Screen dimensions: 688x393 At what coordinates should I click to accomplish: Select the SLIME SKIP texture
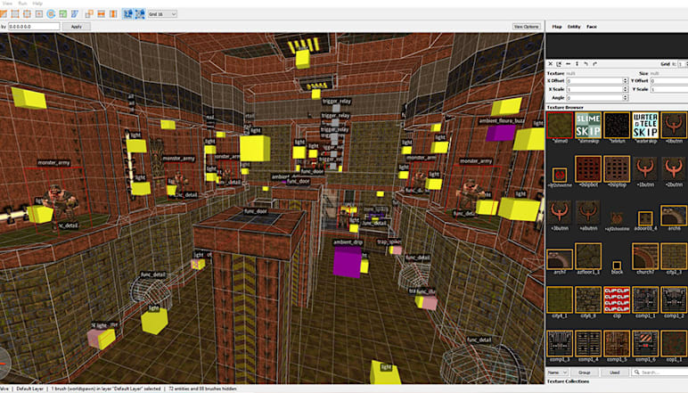coord(588,125)
